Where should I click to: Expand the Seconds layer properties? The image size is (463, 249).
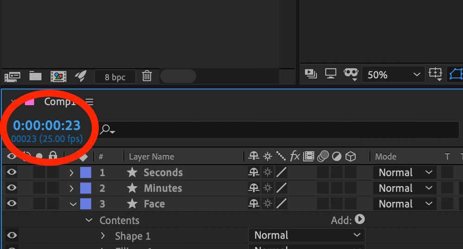pyautogui.click(x=71, y=173)
